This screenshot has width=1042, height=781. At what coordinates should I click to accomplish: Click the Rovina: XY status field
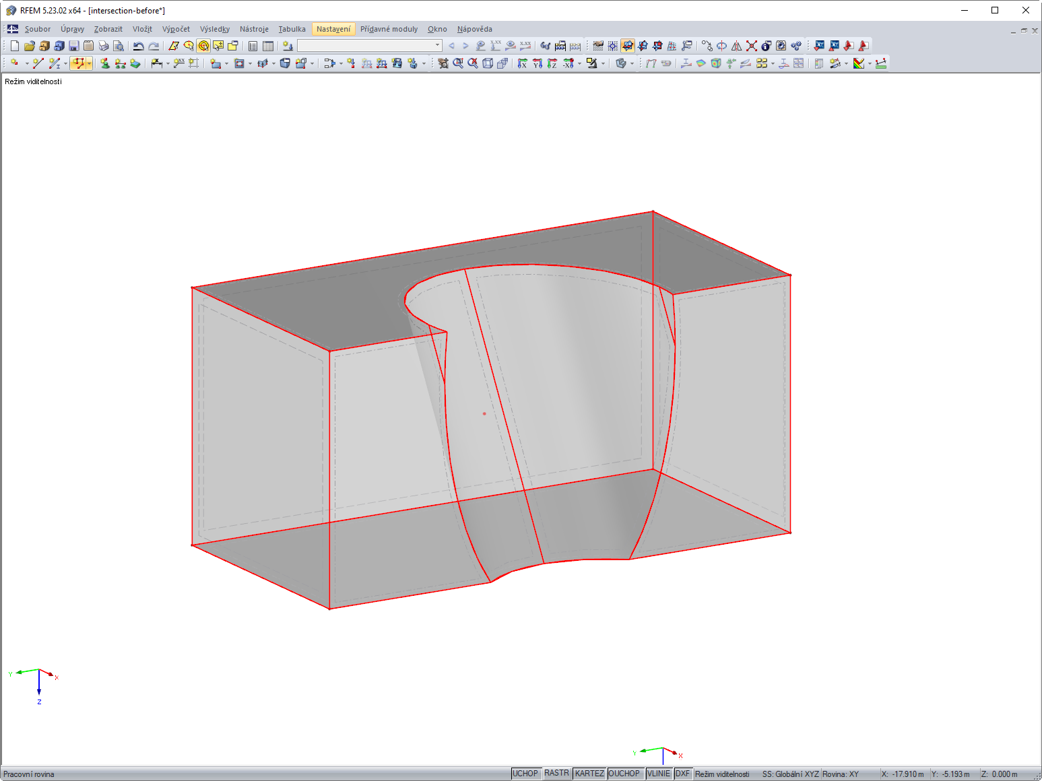841,774
